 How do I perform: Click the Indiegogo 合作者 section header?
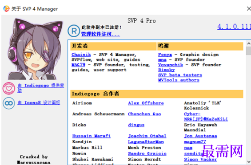pyautogui.click(x=157, y=94)
